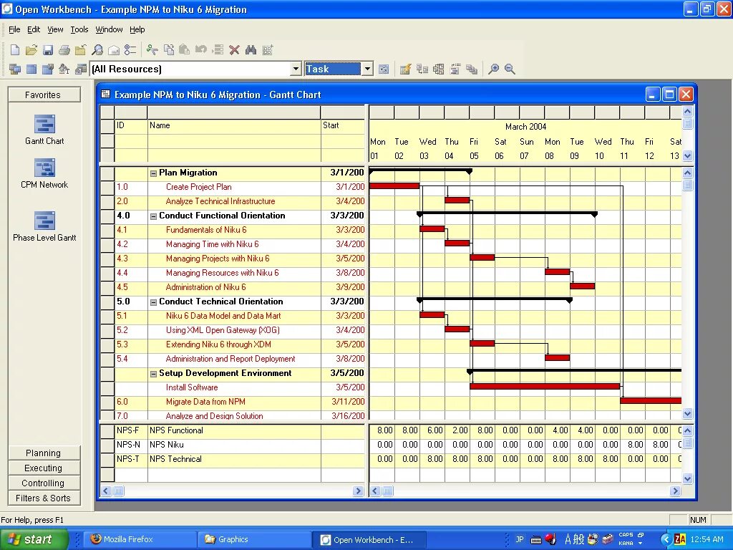Click the Executing bar button

tap(44, 468)
